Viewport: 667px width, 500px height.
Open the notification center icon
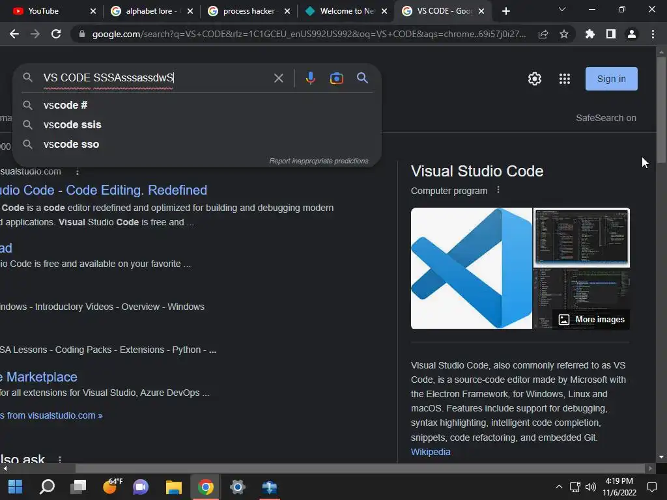pos(651,487)
